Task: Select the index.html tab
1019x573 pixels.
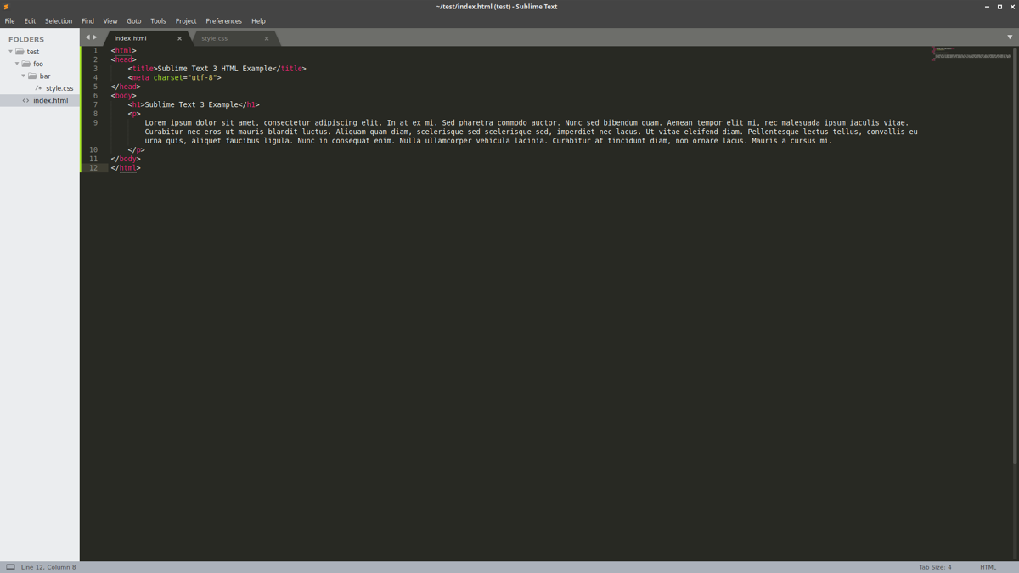Action: click(x=131, y=37)
